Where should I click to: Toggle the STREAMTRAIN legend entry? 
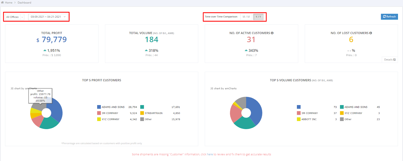[153, 113]
